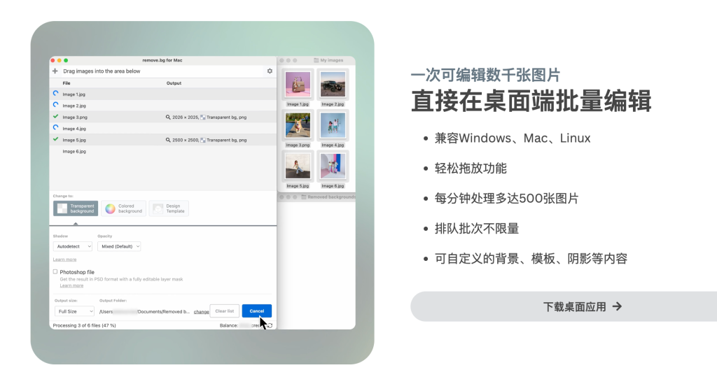Click the 兼容Windows、Mac、Linux bullet text
Screen dimensions: 717x384
click(x=512, y=138)
